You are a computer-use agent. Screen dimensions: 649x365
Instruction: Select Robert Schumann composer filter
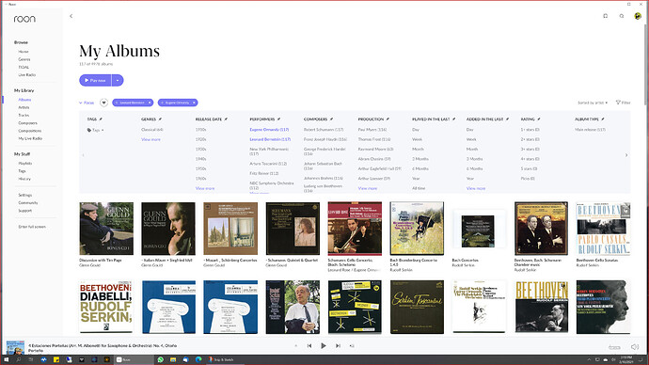point(324,130)
